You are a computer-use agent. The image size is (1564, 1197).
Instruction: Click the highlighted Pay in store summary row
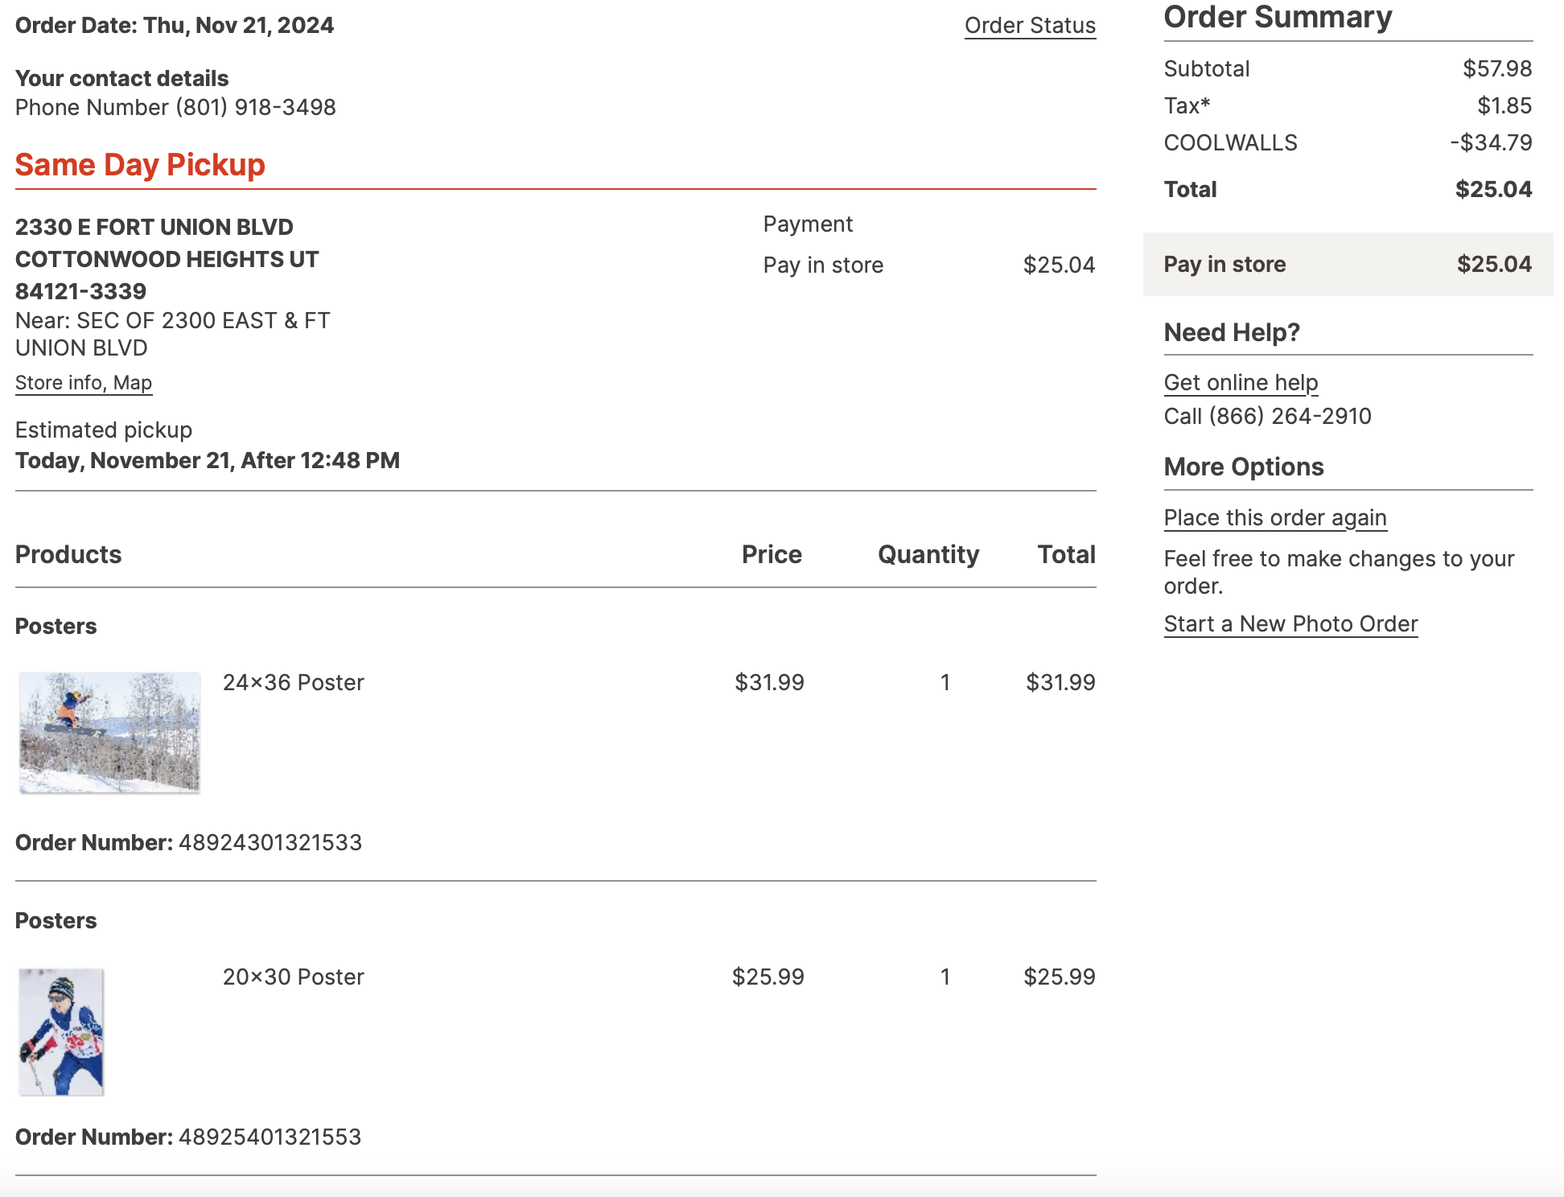point(1348,265)
